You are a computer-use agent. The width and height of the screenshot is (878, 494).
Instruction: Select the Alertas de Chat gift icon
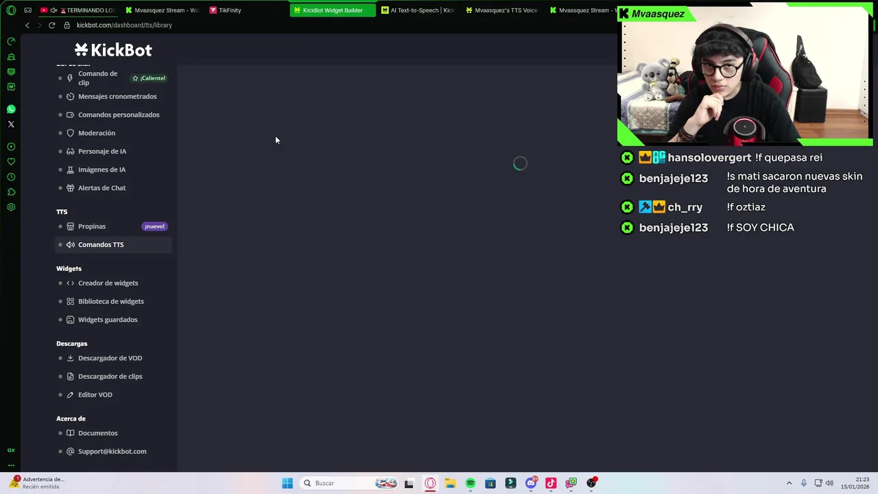(x=70, y=188)
